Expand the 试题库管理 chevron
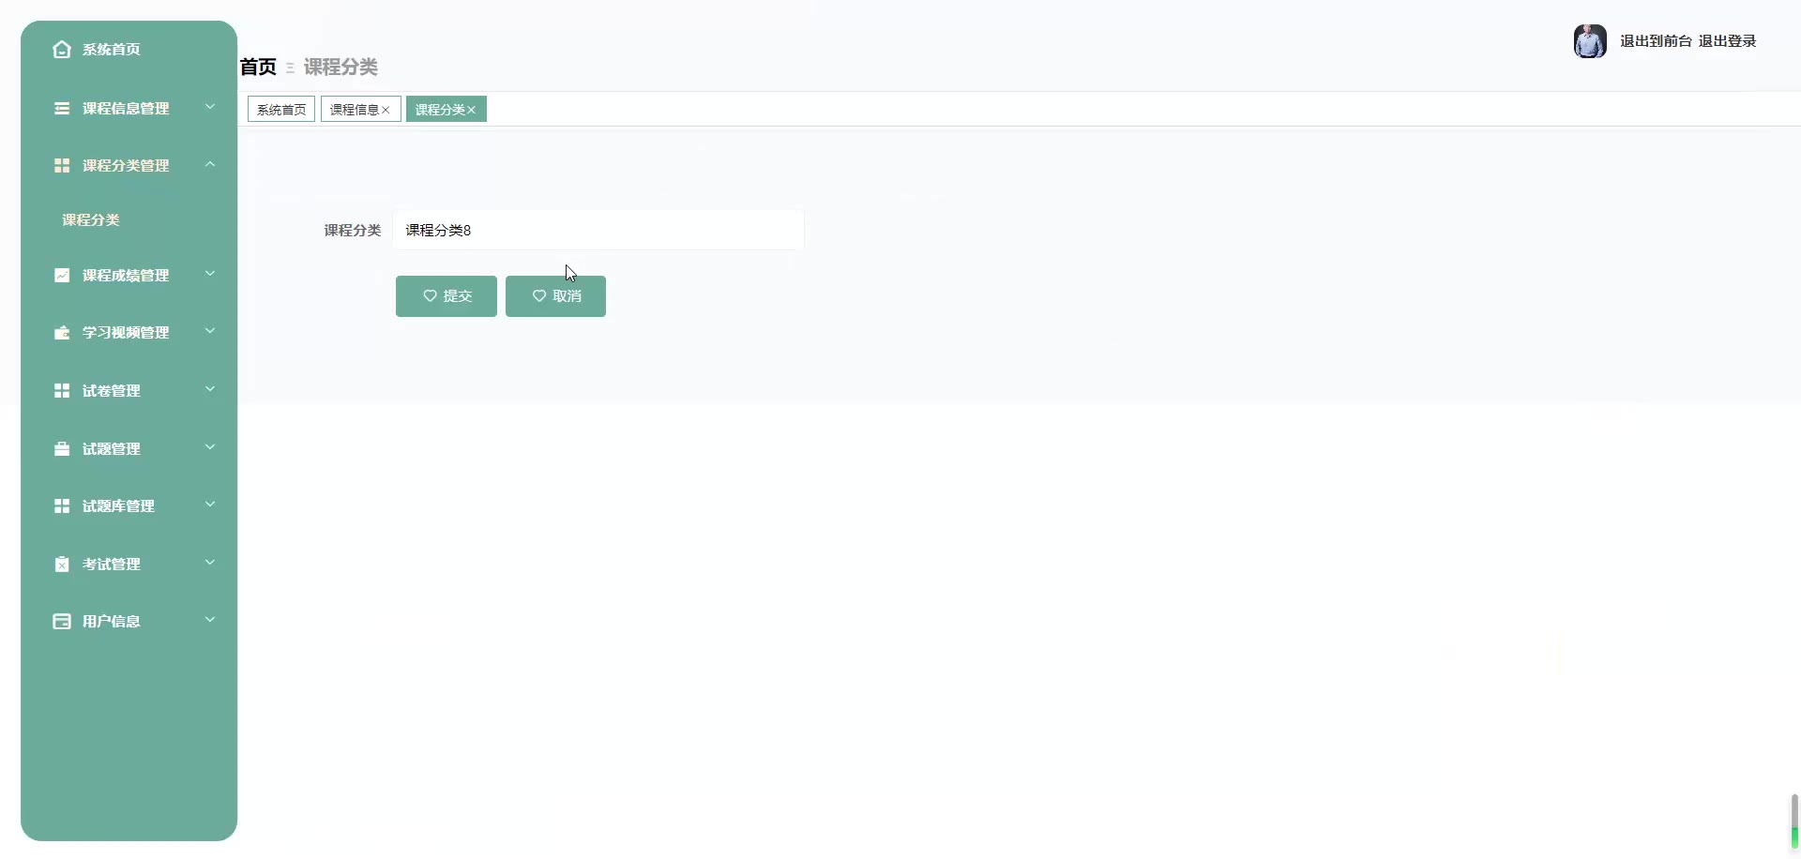Screen dimensions: 1801x859 tap(210, 505)
